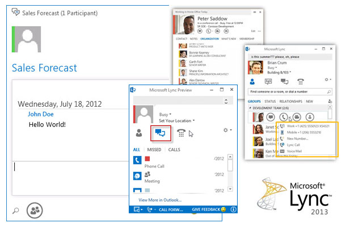Collapse the Development Team group
The height and width of the screenshot is (227, 346).
pos(250,108)
